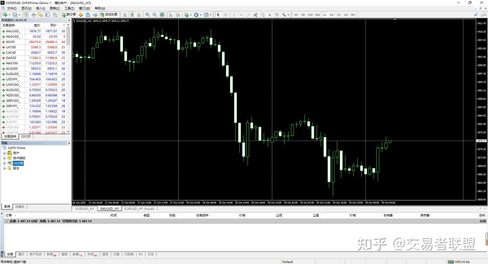Select the trendline drawing tool
Image resolution: width=488 pixels, height=264 pixels.
click(x=249, y=15)
